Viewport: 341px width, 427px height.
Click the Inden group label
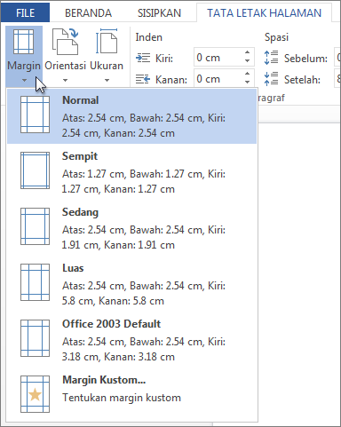tap(149, 37)
